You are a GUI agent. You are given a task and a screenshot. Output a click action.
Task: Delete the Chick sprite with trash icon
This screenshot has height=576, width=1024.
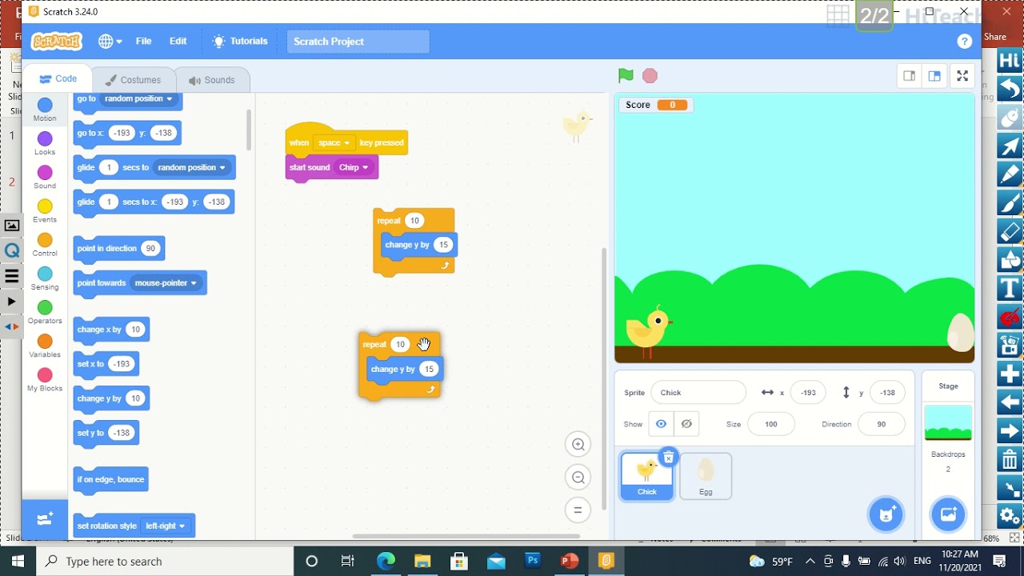click(668, 458)
